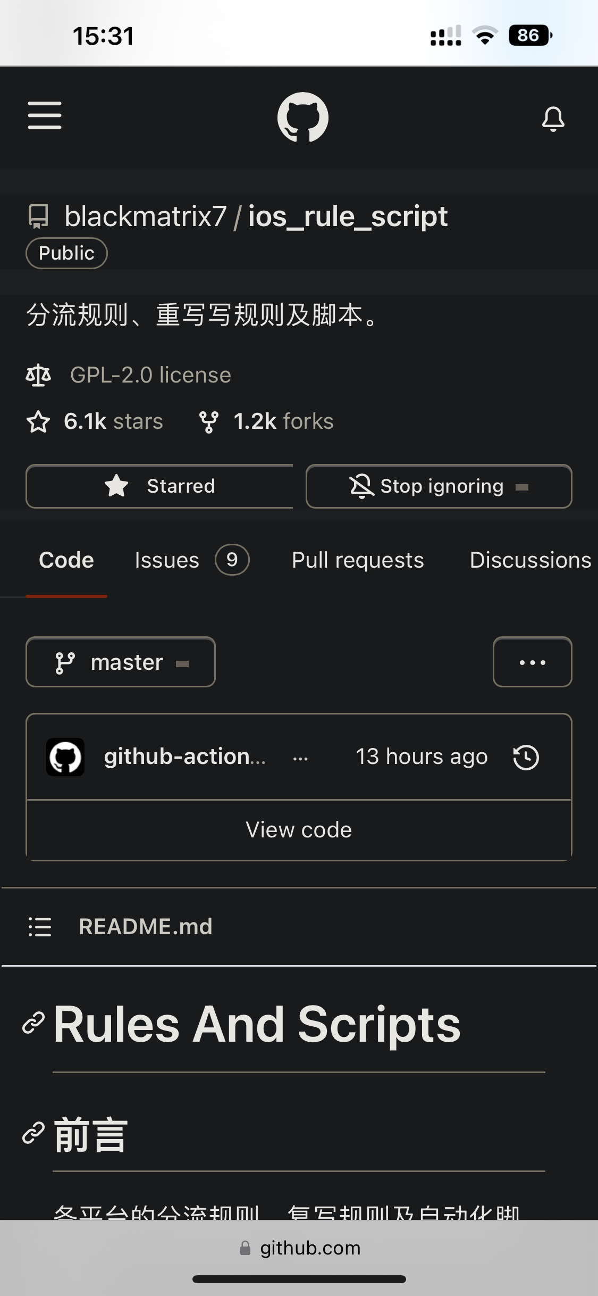Click the github-actions avatar image
Screen dimensions: 598x1296
65,757
